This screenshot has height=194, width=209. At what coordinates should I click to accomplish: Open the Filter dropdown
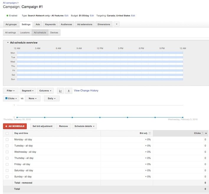tap(11, 91)
